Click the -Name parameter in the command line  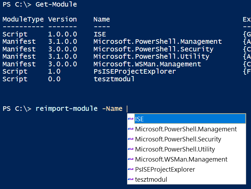point(112,109)
